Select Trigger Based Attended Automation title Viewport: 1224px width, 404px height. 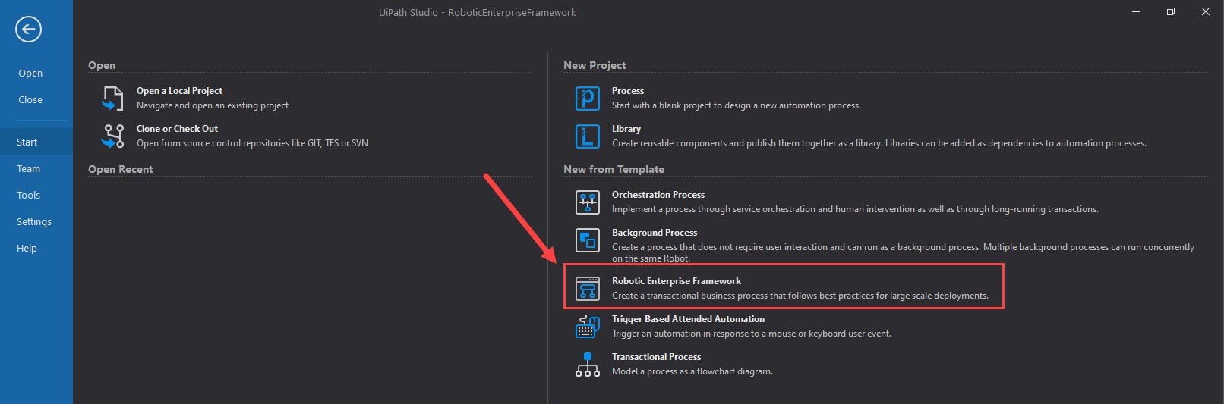click(x=688, y=319)
